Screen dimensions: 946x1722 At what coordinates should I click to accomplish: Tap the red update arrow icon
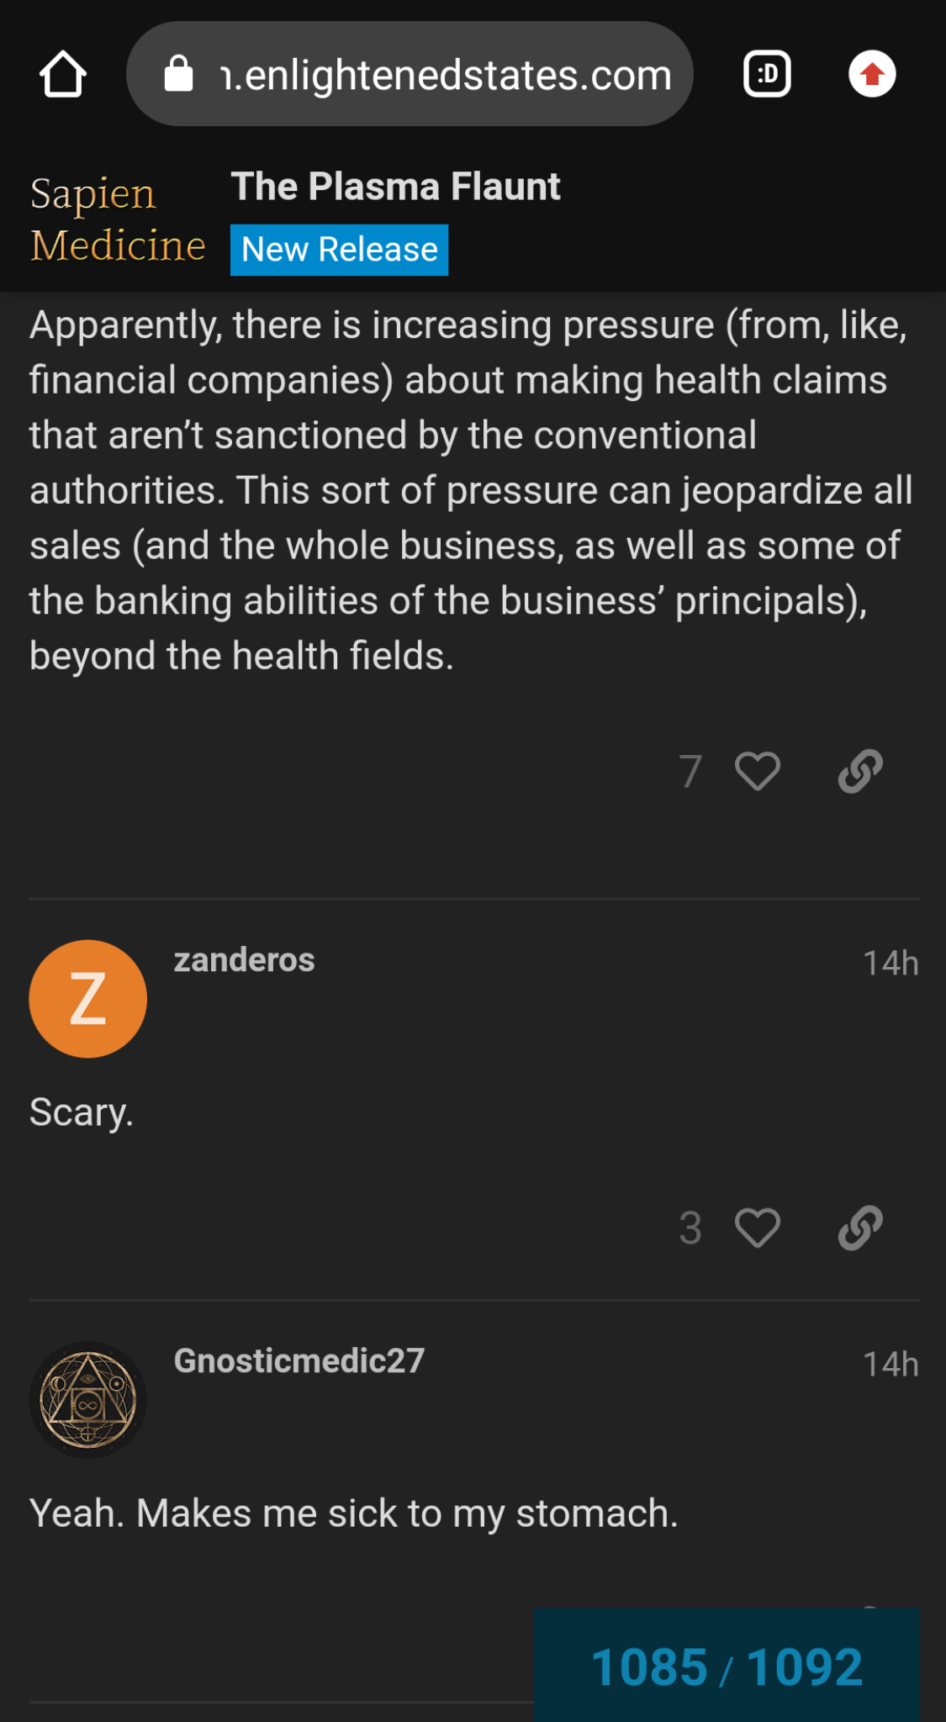pyautogui.click(x=872, y=75)
